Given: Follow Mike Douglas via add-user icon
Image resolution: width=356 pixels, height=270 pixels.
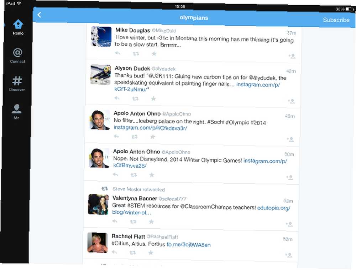Looking at the screenshot, I should 292,56.
